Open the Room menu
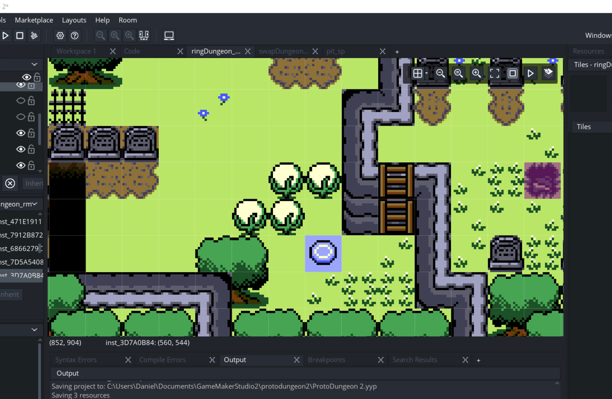Image resolution: width=612 pixels, height=399 pixels. coord(128,20)
